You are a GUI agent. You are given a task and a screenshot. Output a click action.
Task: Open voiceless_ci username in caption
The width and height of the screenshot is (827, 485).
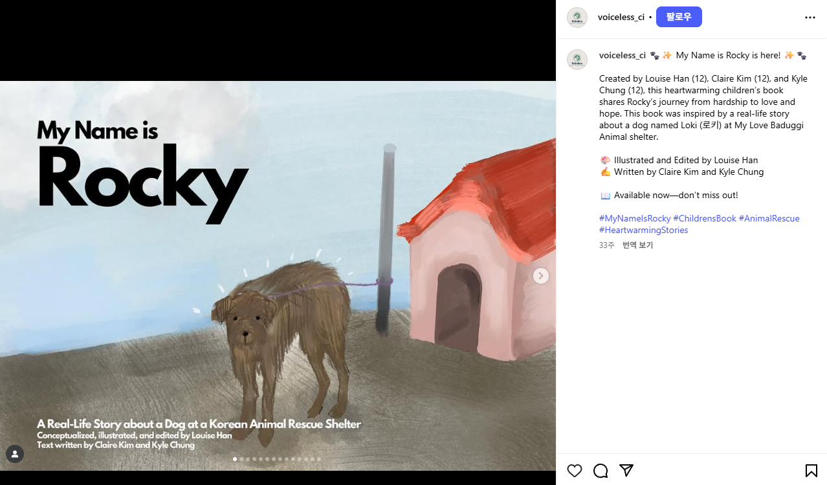[x=623, y=55]
